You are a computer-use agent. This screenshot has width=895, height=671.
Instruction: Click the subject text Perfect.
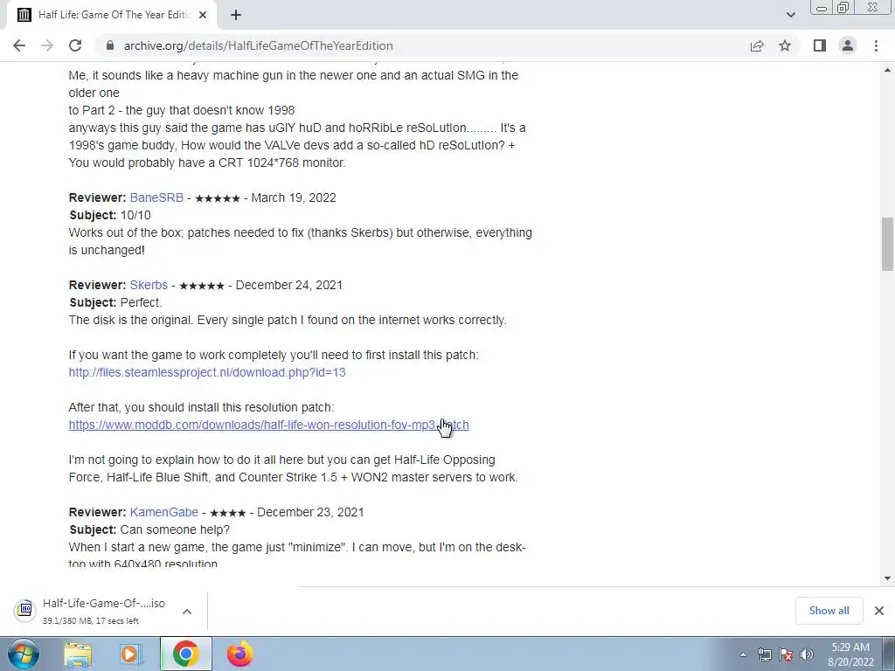point(141,302)
